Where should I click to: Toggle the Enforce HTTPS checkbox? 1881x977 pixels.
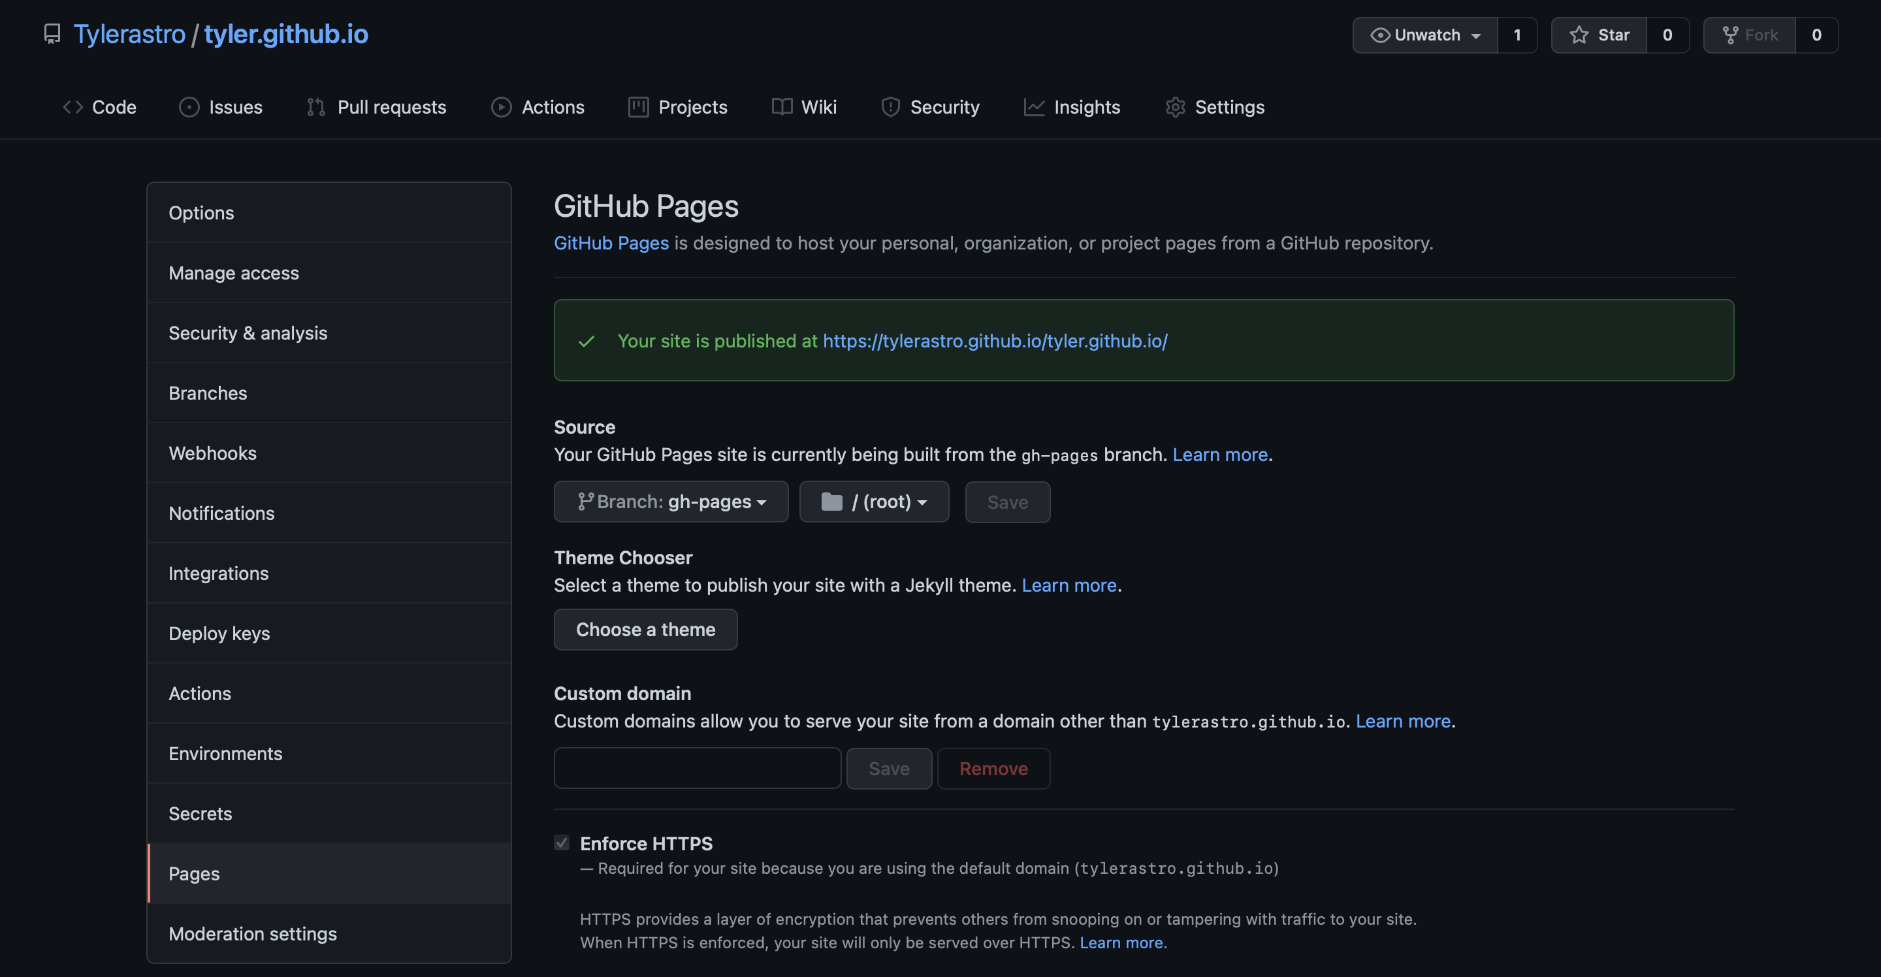point(562,842)
